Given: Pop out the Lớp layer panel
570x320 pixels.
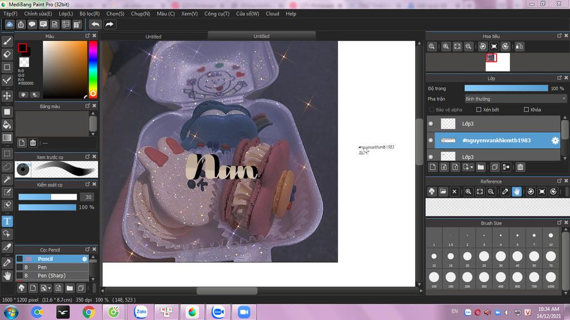Looking at the screenshot, I should 559,78.
